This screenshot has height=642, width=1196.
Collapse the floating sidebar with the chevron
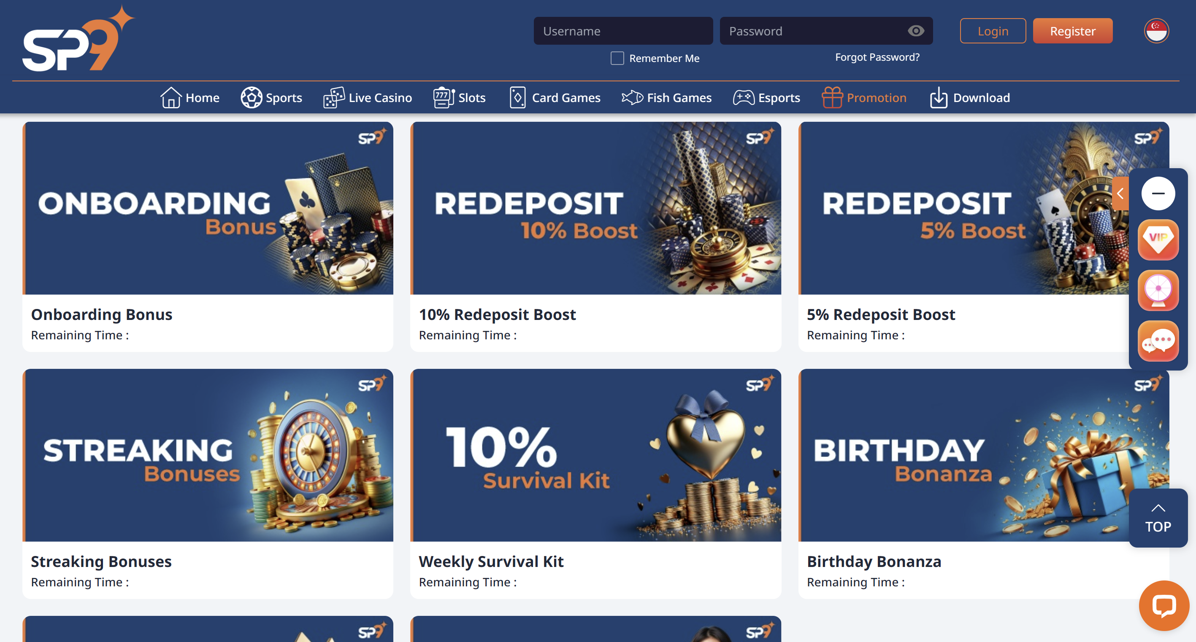click(x=1120, y=193)
